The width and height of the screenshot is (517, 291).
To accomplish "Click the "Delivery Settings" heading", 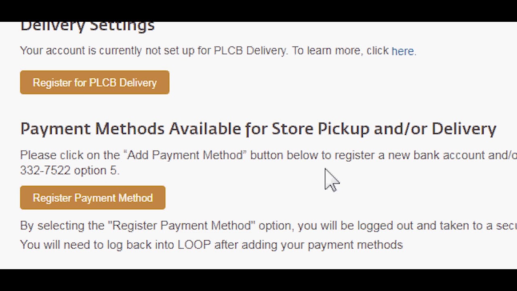I will (x=87, y=26).
